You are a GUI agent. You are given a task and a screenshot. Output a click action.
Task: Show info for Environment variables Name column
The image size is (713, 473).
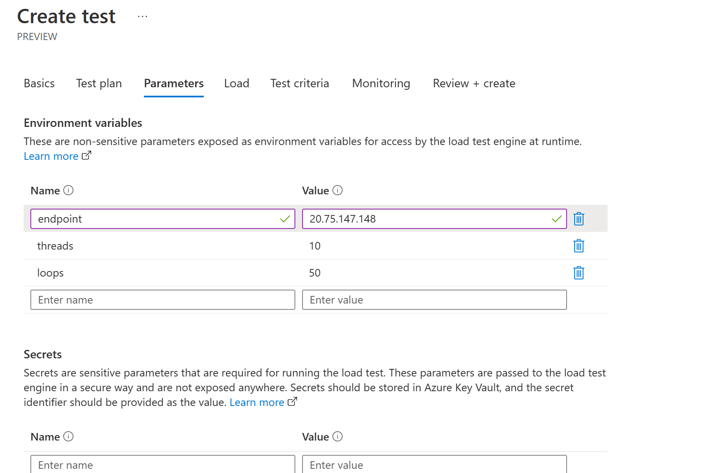click(x=68, y=191)
